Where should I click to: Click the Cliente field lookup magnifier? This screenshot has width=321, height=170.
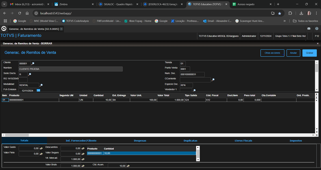(33, 63)
